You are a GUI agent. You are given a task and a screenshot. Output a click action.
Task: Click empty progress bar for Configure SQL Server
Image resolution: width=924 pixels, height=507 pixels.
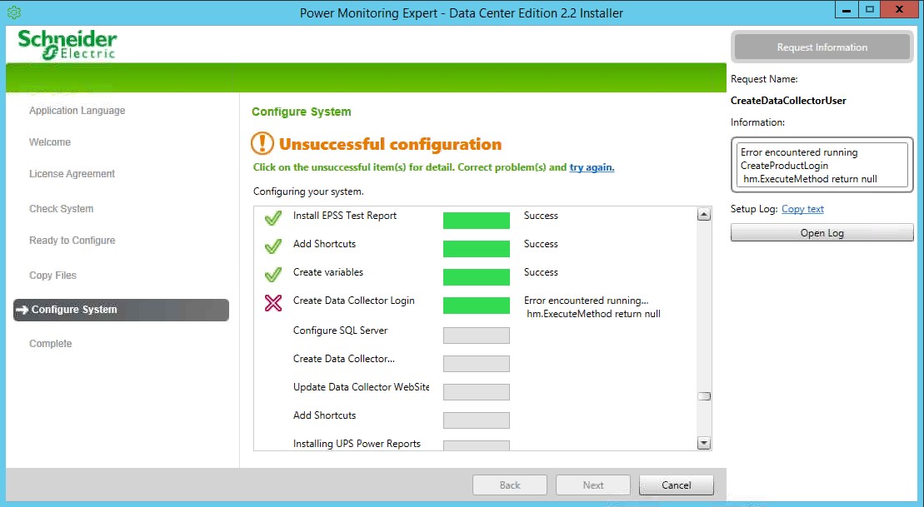[x=476, y=335]
